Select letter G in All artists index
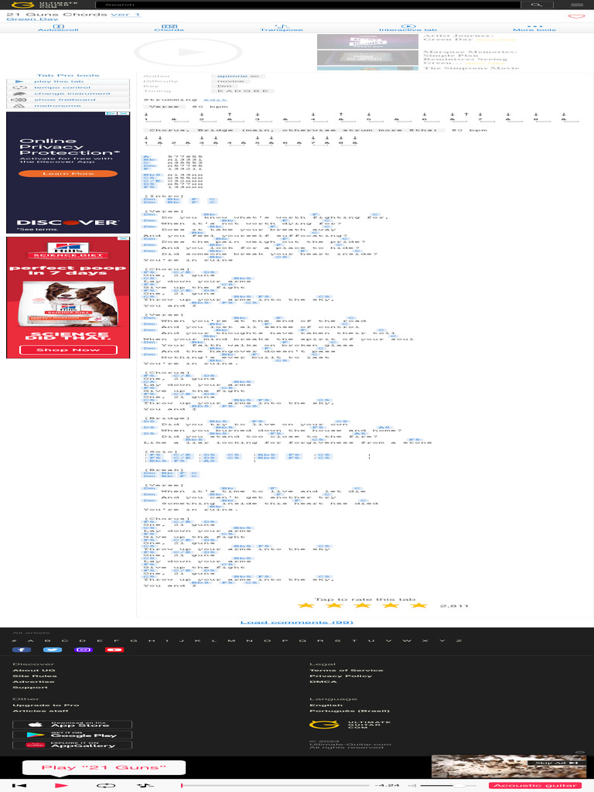 (133, 640)
